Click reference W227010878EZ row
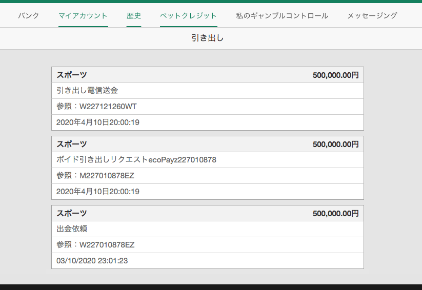This screenshot has height=290, width=422. (208, 245)
